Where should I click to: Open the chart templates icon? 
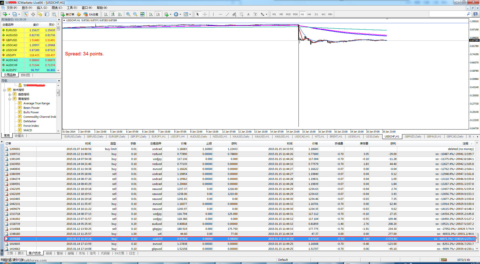tap(186, 14)
